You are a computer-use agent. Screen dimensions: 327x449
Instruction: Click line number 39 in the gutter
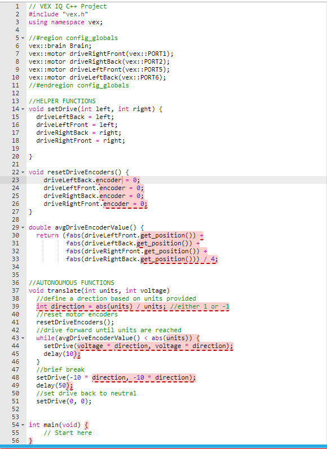(x=15, y=306)
